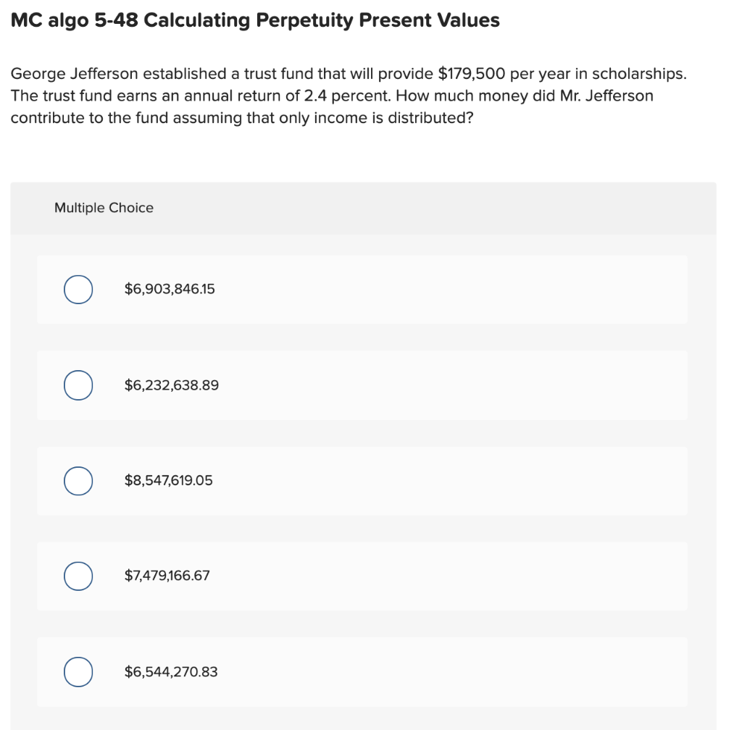Choose the last answer option row
This screenshot has width=742, height=730.
pyautogui.click(x=362, y=671)
